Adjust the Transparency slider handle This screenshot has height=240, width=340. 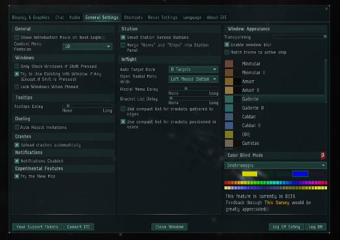coord(325,36)
